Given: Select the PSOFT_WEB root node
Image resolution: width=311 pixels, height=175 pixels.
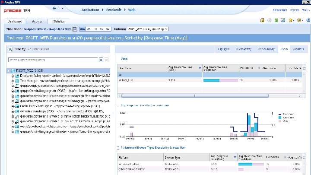Looking at the screenshot, I should [29, 70].
